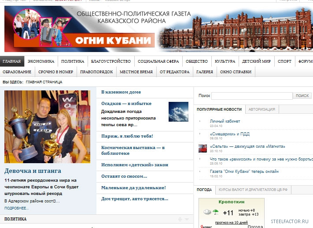Screen dimensions: 313x228
Task: Collapse the Политика section with arrow
Action: [187, 219]
